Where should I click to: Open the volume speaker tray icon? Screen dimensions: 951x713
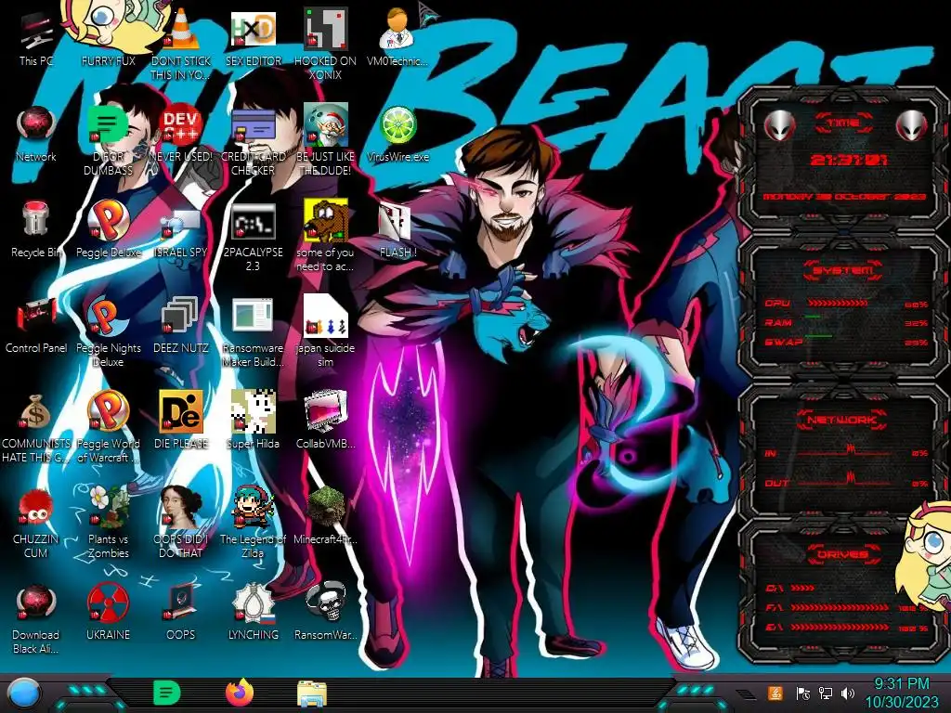[848, 693]
